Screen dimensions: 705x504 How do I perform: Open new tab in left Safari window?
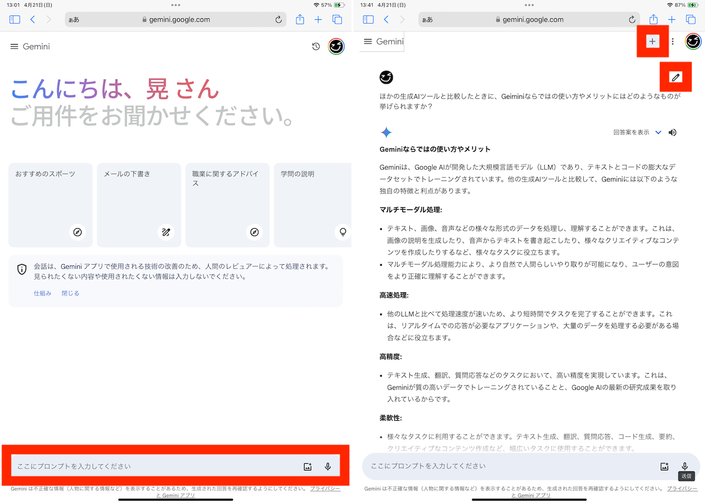(x=318, y=20)
